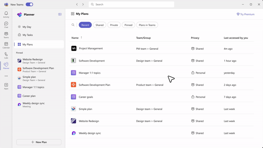Click the top Search input field
The height and width of the screenshot is (148, 263).
point(131,4)
